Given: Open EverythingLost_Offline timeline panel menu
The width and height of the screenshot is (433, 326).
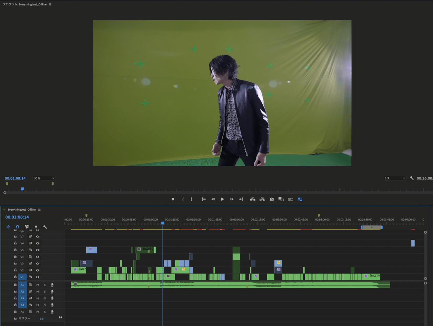Looking at the screenshot, I should pos(39,210).
